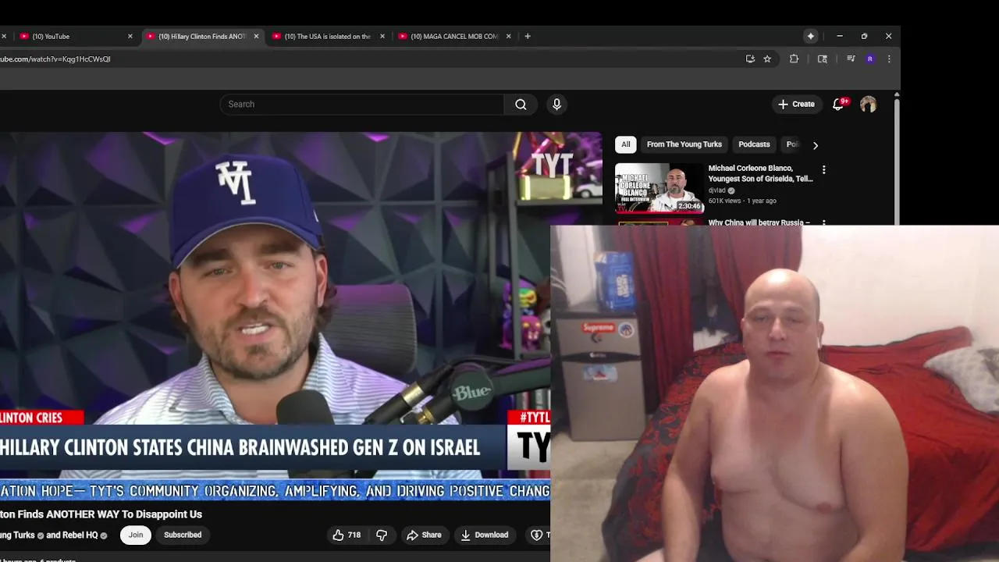Click the browser address bar URL

(x=56, y=59)
